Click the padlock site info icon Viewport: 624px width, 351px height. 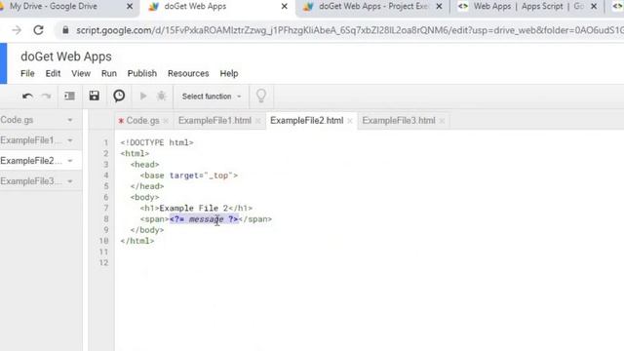coord(65,30)
